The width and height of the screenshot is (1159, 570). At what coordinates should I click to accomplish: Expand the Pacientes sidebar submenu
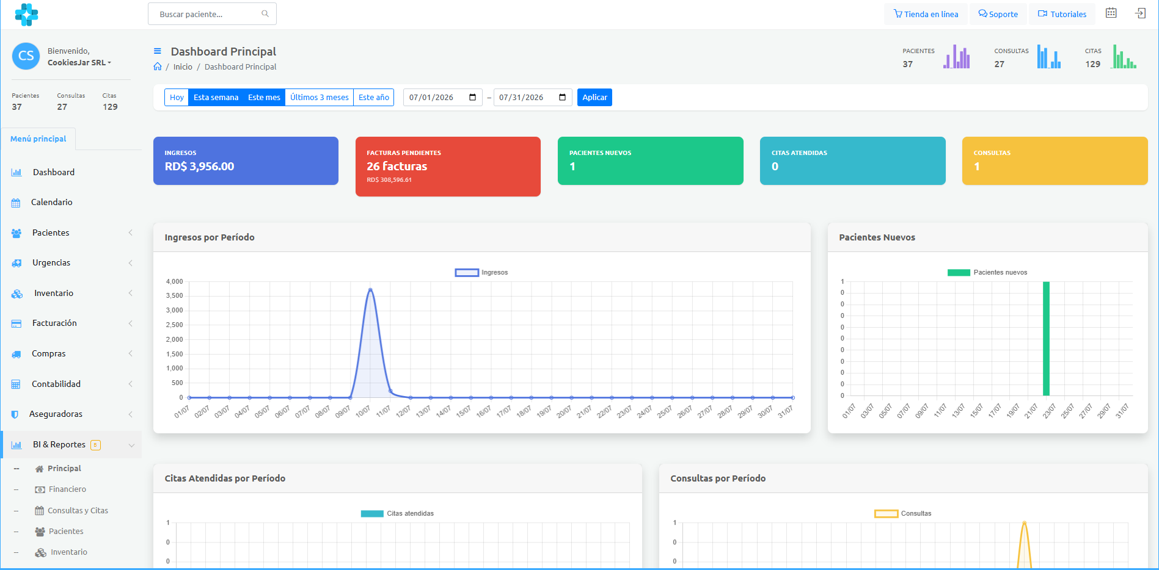(71, 233)
